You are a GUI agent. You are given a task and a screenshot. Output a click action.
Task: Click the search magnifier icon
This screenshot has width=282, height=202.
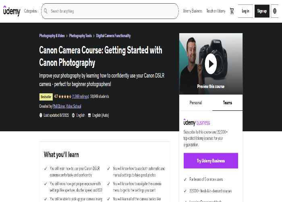tap(46, 11)
